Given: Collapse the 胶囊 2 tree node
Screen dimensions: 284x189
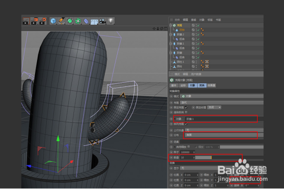Looking at the screenshot, I should [x=171, y=34].
